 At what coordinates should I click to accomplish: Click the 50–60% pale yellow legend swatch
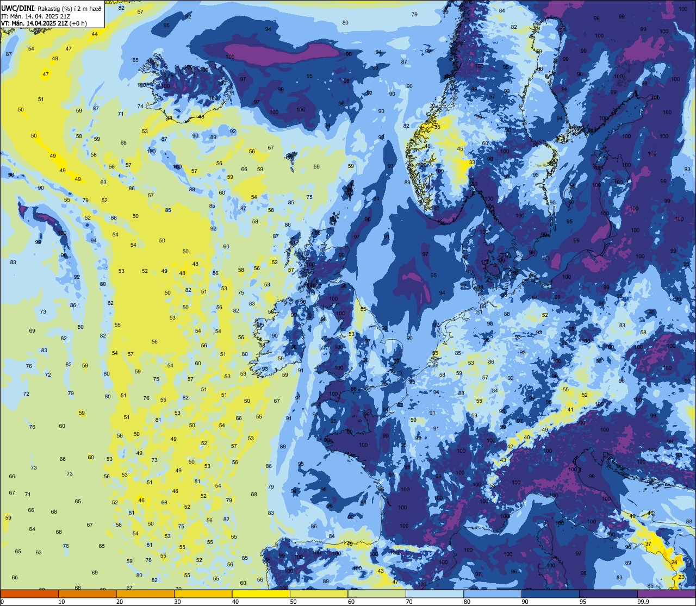point(319,593)
